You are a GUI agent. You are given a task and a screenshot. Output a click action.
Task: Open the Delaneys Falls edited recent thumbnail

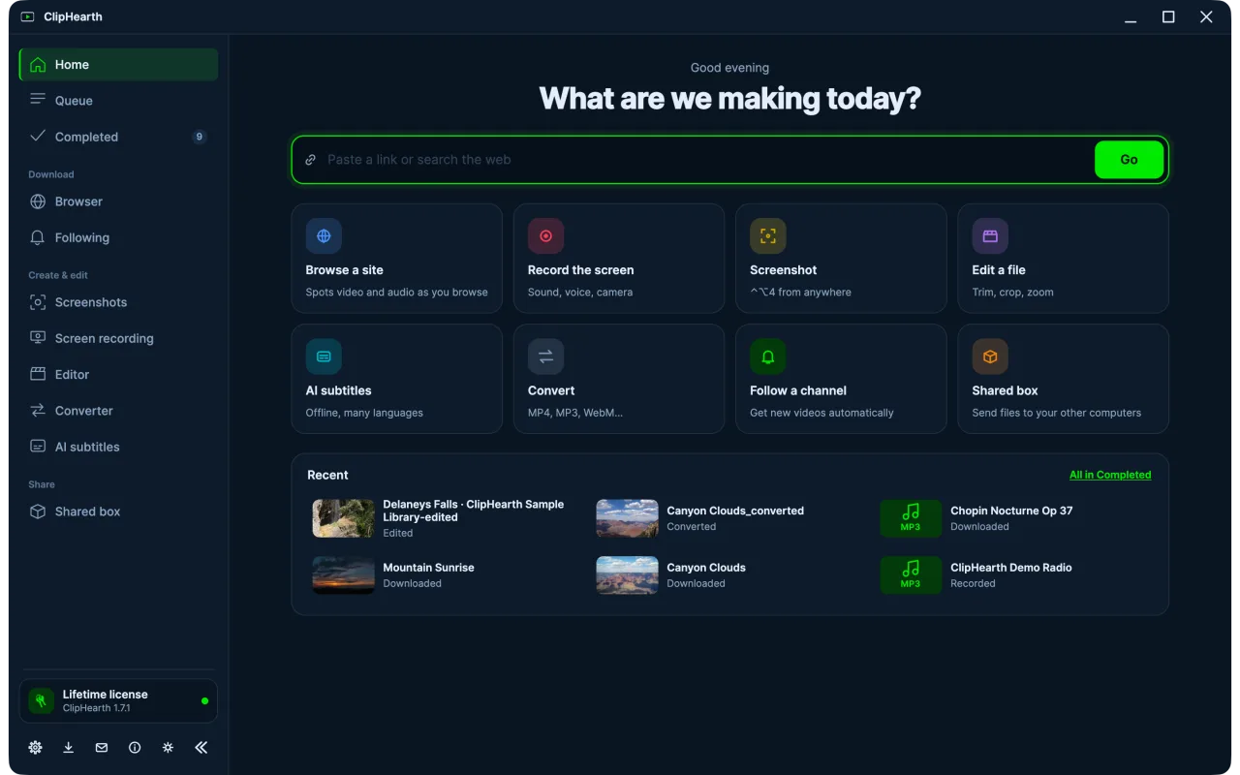pyautogui.click(x=343, y=518)
